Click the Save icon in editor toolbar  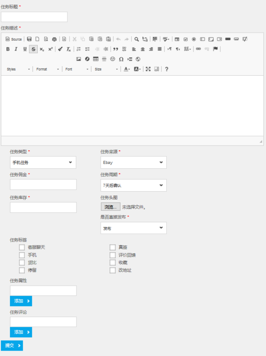(29, 39)
